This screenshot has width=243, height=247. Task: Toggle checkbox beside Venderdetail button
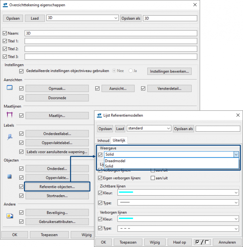(143, 88)
